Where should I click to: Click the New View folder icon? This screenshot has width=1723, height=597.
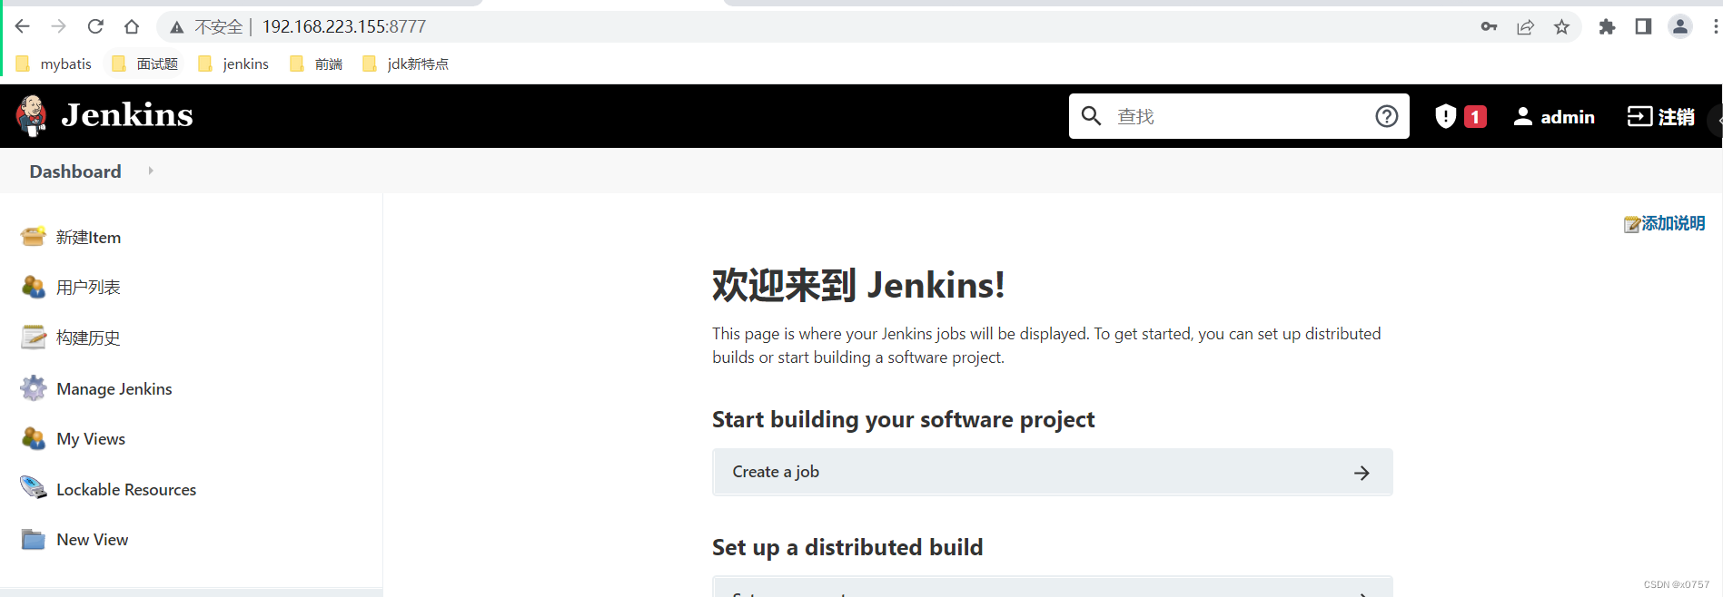[x=34, y=539]
